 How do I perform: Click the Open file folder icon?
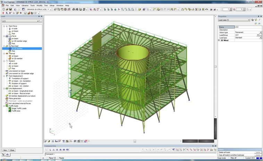(x=7, y=9)
